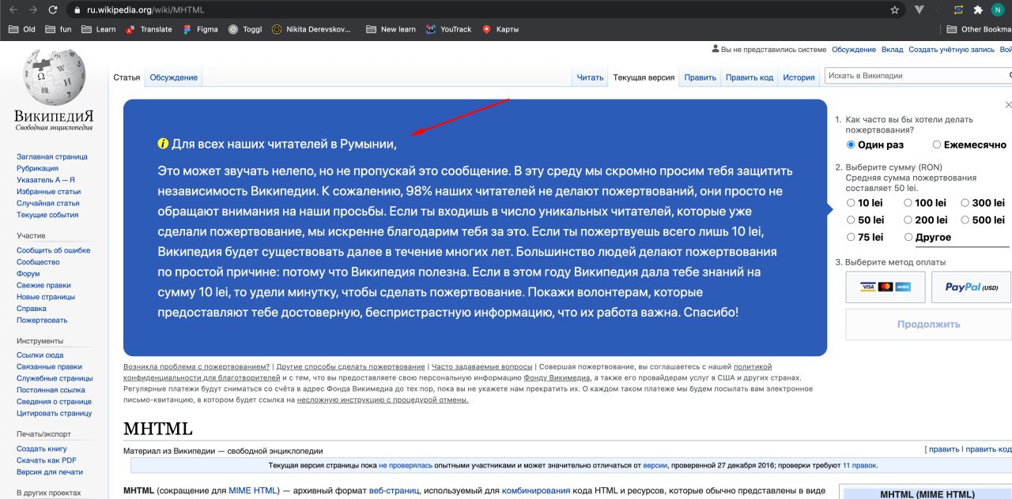Choose credit card payment with Visa/Mastercard icons
1012x499 pixels.
(885, 287)
